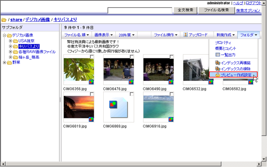This screenshot has width=267, height=167.
Task: Click the 各種RAW画像ファイル folder icon
Action: point(16,52)
